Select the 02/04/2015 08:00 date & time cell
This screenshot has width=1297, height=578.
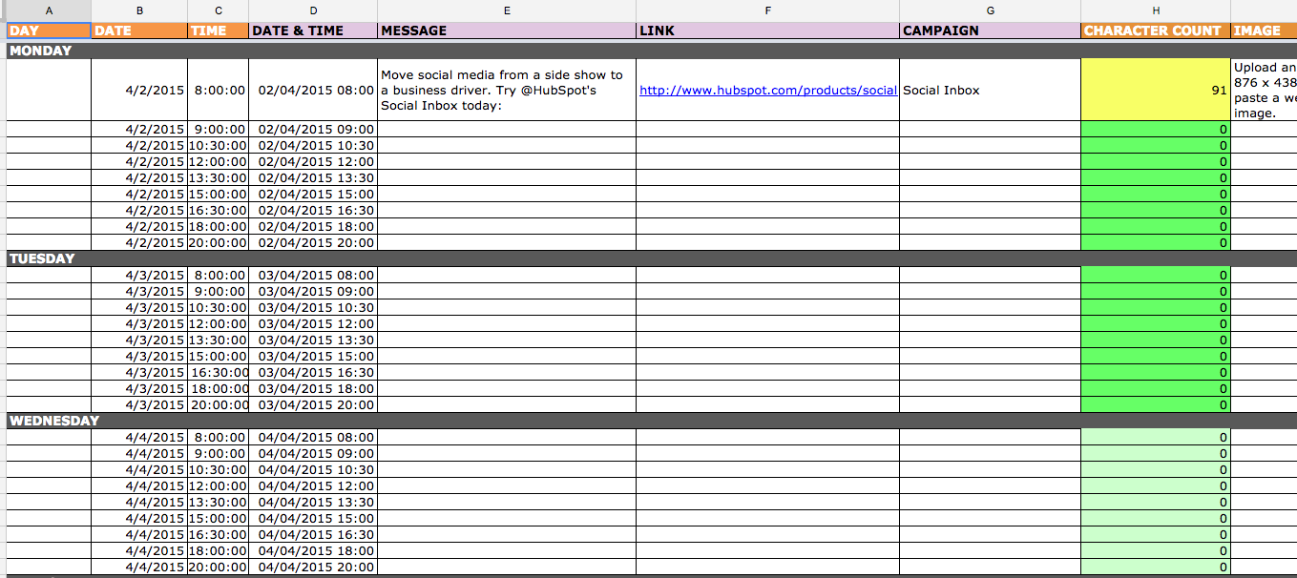point(313,91)
